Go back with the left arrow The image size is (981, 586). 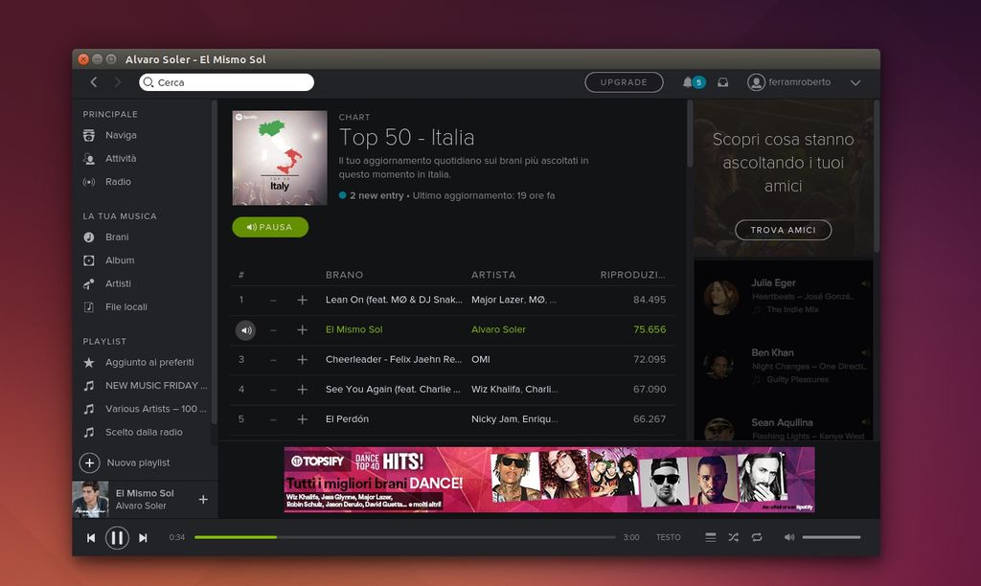[94, 82]
